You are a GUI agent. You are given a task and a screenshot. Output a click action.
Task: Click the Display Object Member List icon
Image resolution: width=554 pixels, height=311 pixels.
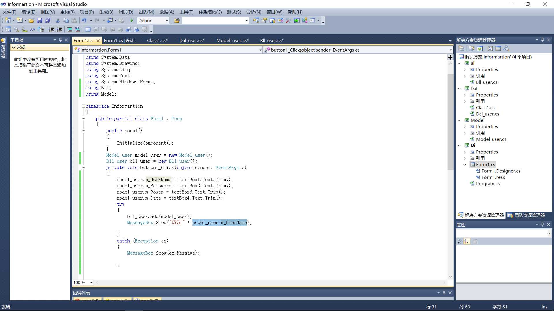pyautogui.click(x=8, y=29)
